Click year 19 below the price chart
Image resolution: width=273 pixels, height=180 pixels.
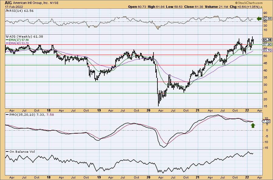coord(99,110)
